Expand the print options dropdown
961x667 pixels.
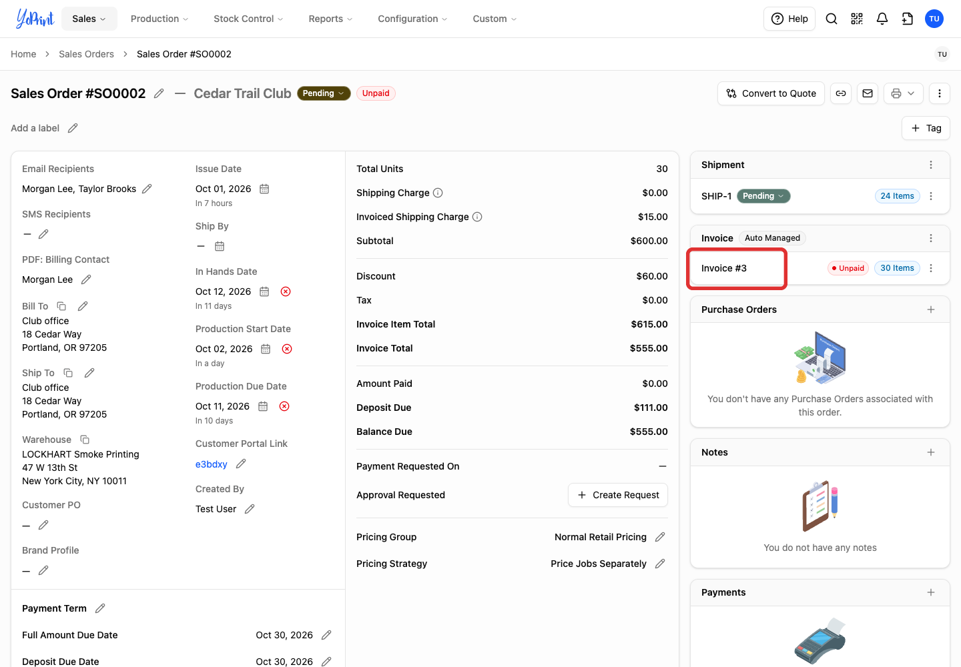(904, 93)
